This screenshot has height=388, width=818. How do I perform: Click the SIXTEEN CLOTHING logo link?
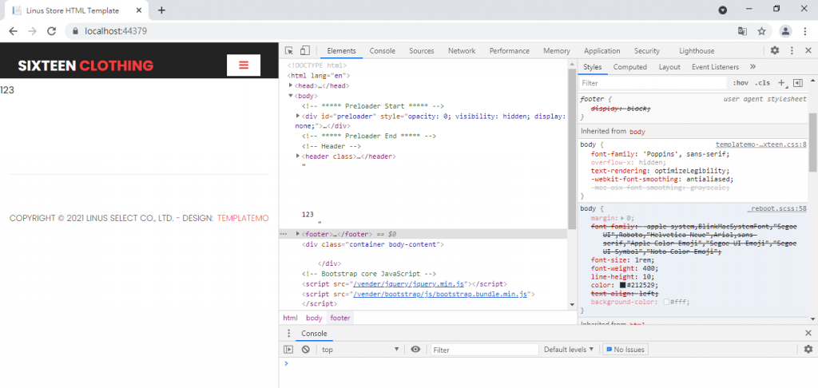point(86,65)
